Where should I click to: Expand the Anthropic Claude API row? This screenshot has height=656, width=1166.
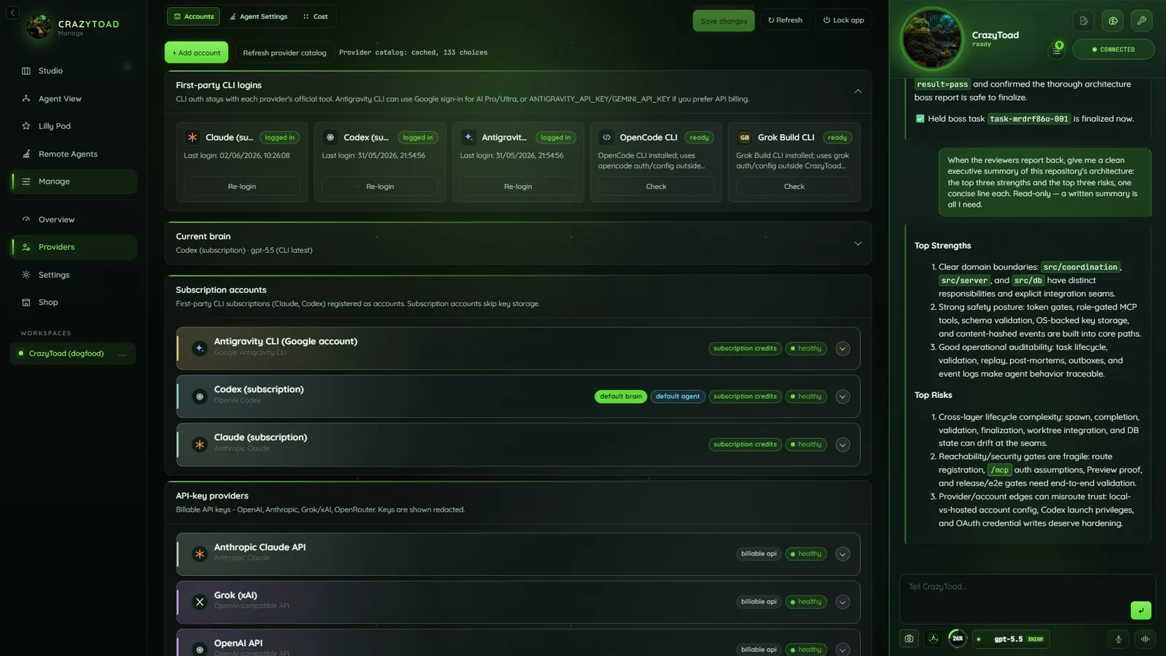842,554
